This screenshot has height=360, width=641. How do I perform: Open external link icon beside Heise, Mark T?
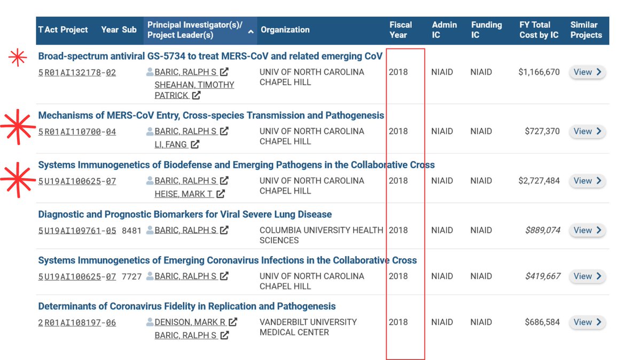[221, 194]
